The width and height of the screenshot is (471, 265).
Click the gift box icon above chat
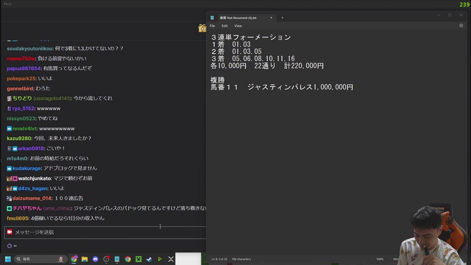[202, 28]
